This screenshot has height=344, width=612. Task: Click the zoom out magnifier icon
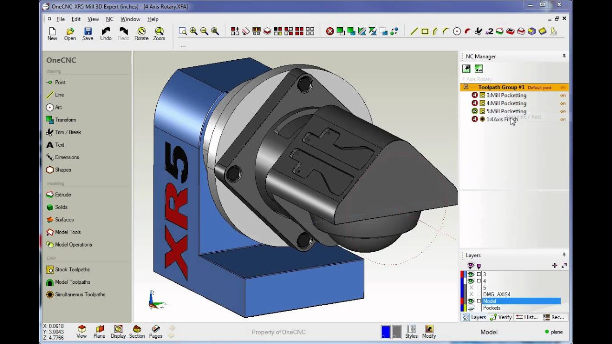204,31
